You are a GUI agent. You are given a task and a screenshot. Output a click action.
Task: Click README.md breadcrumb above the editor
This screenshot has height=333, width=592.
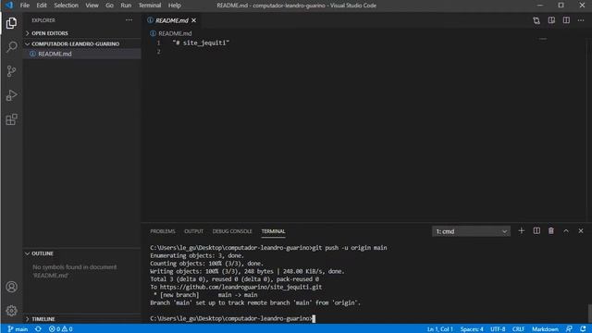click(175, 33)
